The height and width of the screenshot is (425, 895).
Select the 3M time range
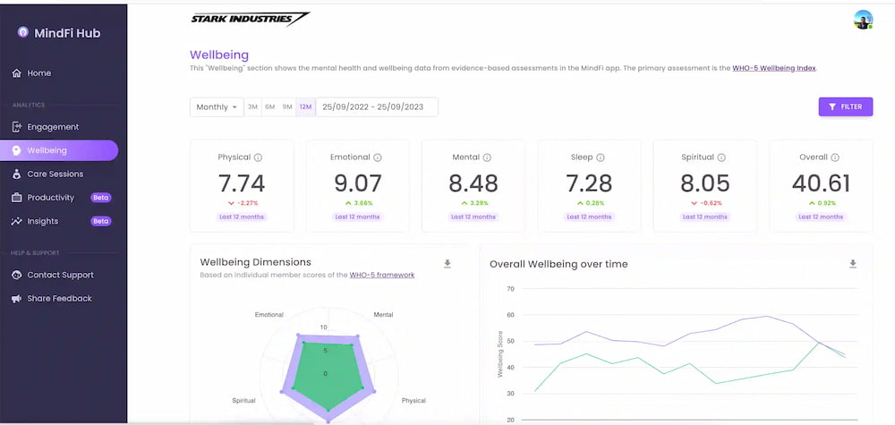252,107
